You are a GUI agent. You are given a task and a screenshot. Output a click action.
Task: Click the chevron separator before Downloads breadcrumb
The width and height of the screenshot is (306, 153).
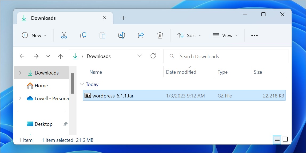82,56
